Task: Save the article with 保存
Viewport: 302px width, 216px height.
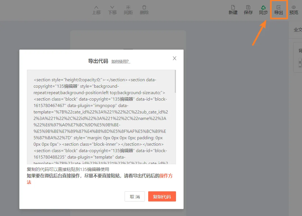Action: [248, 10]
